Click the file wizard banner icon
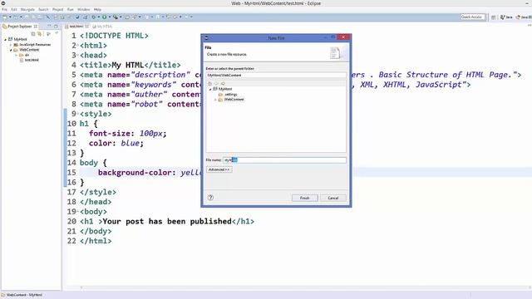Image resolution: width=532 pixels, height=299 pixels. 336,53
